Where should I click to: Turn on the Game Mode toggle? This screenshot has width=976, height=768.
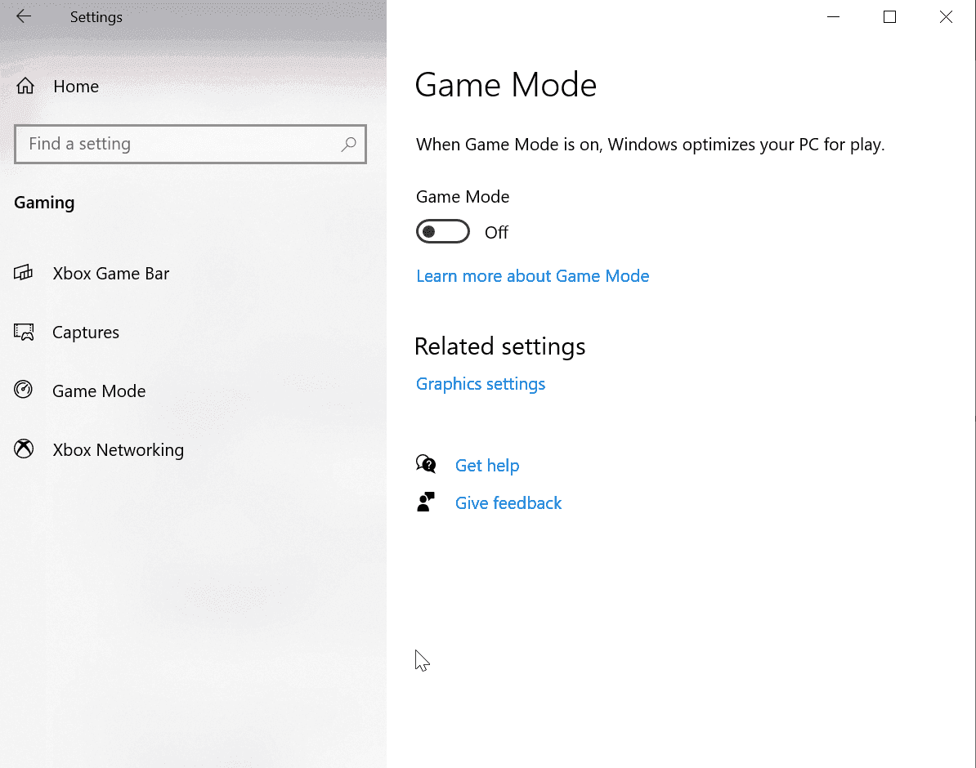point(443,232)
